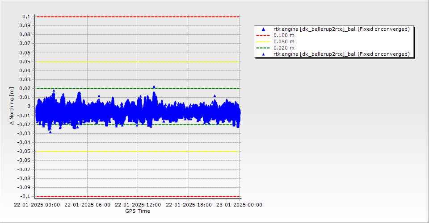The image size is (429, 223).
Task: Click the zero tick label on y-axis
Action: 29,107
